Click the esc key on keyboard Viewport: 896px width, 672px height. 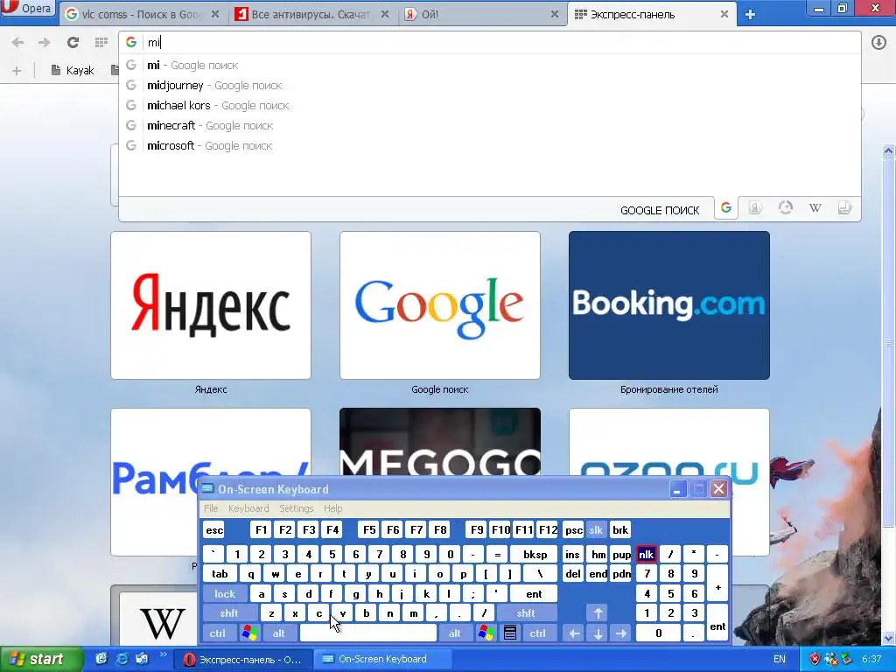(214, 529)
